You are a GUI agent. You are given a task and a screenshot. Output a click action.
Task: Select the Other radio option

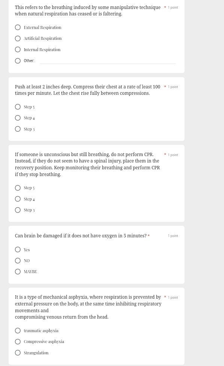[18, 61]
